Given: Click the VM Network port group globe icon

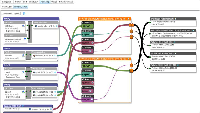Looking at the screenshot, I should pyautogui.click(x=23, y=26).
